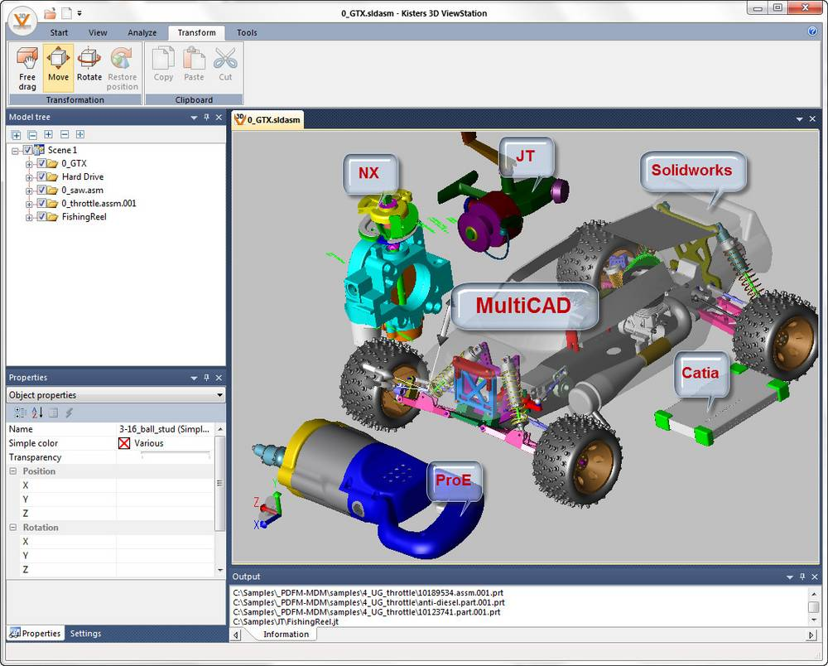The height and width of the screenshot is (666, 828).
Task: Sort properties alphabetically with A-Z icon
Action: click(37, 413)
